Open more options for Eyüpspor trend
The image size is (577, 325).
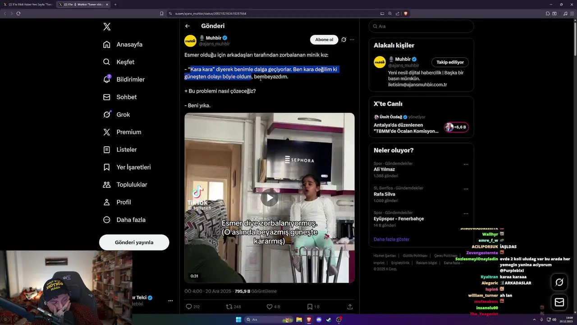[466, 214]
